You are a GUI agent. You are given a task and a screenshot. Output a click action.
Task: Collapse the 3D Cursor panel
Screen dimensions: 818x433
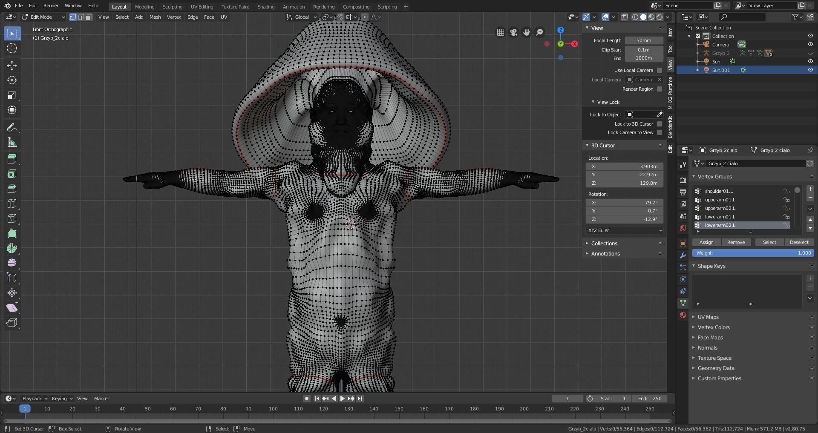tap(603, 146)
